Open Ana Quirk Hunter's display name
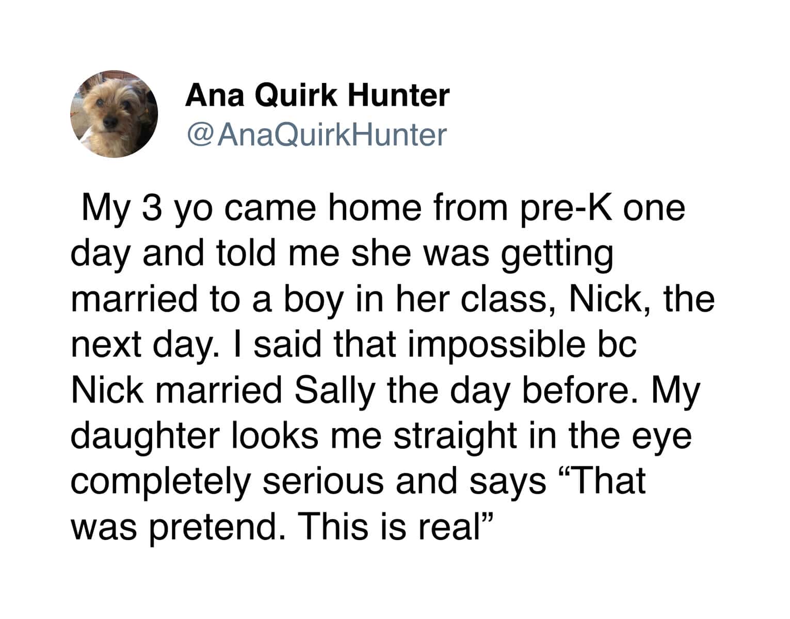Image resolution: width=790 pixels, height=619 pixels. point(317,95)
